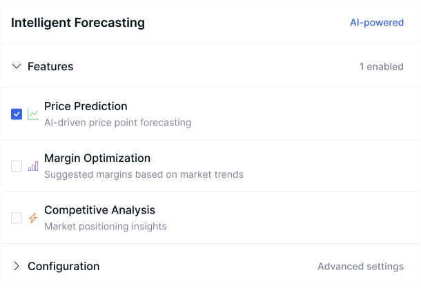Click the Features section header
Screen dimensions: 421x288
[210, 66]
